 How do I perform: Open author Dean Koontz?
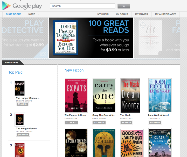click(126, 119)
